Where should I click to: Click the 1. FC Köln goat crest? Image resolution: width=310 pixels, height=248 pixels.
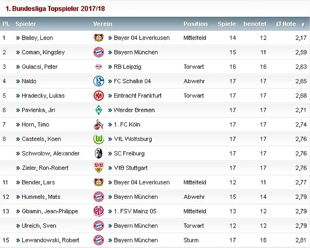click(99, 124)
